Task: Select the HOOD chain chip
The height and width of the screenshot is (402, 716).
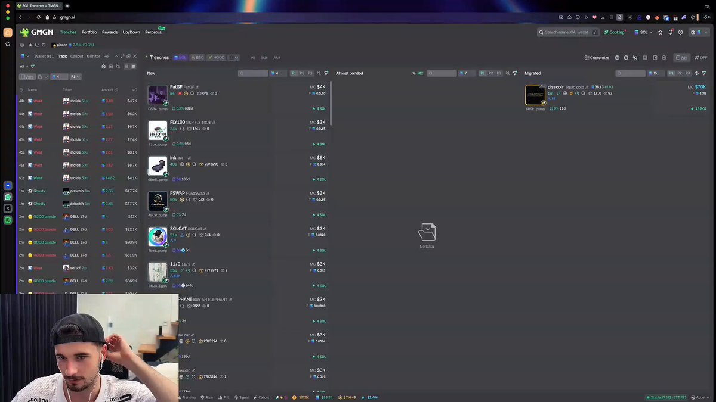Action: pos(217,58)
